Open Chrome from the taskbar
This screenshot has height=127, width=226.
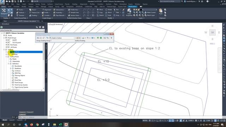pos(37,125)
